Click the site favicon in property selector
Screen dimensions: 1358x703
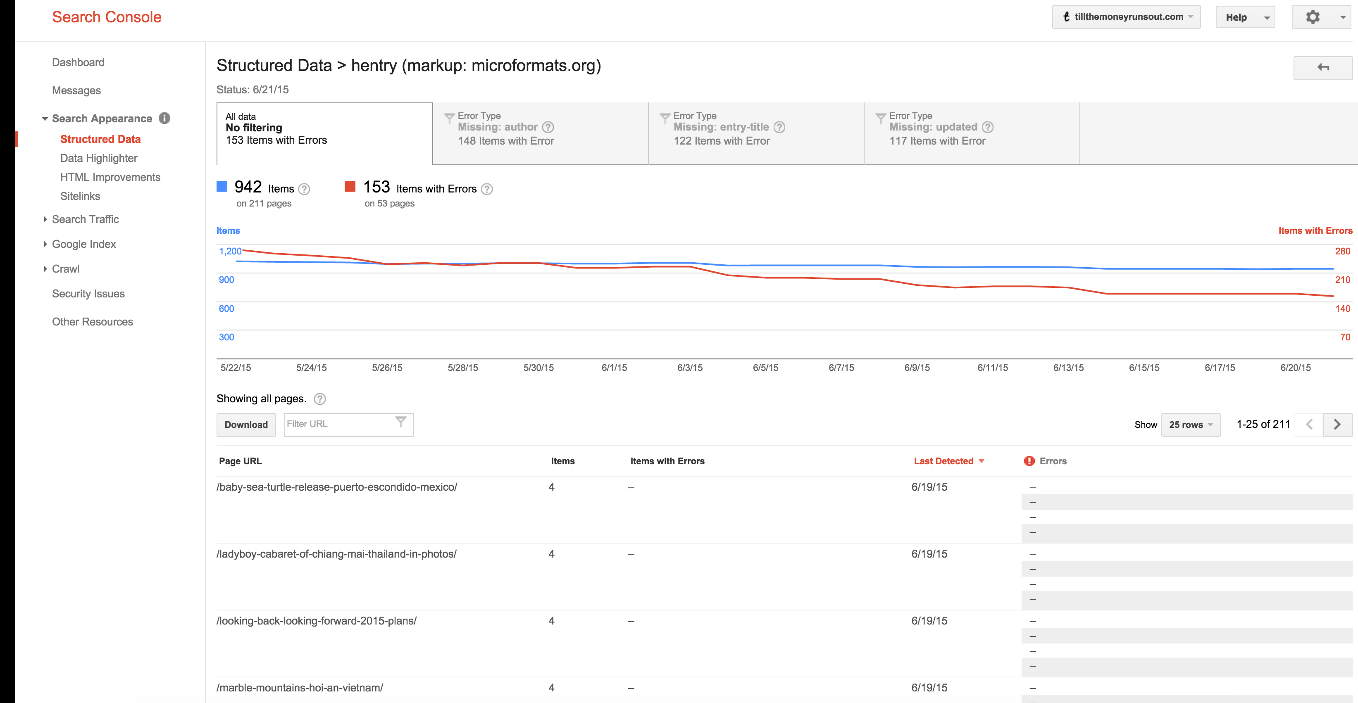[1067, 17]
